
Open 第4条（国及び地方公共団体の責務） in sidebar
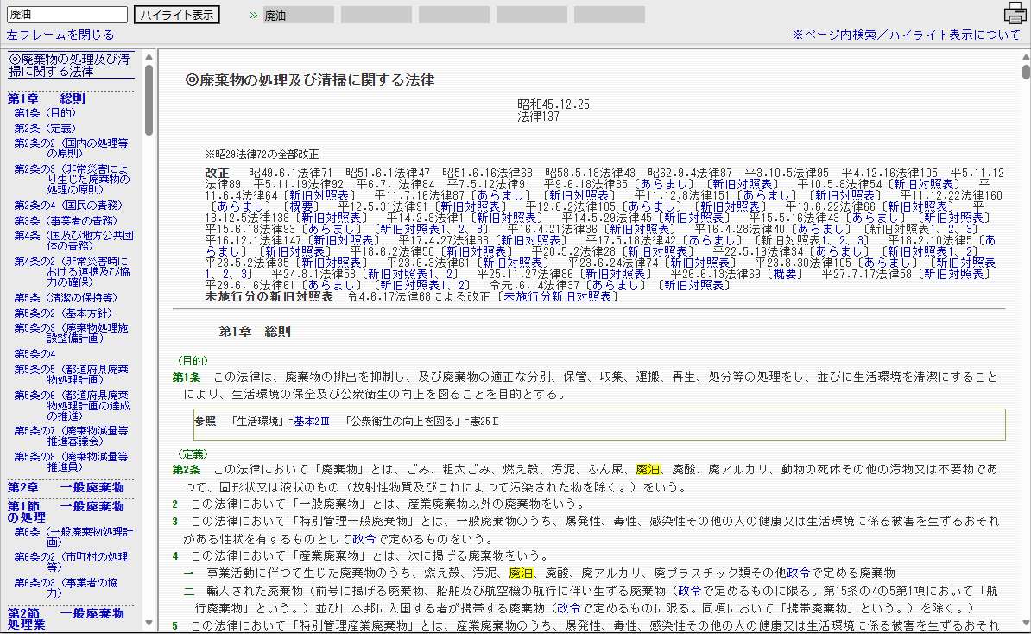click(73, 240)
